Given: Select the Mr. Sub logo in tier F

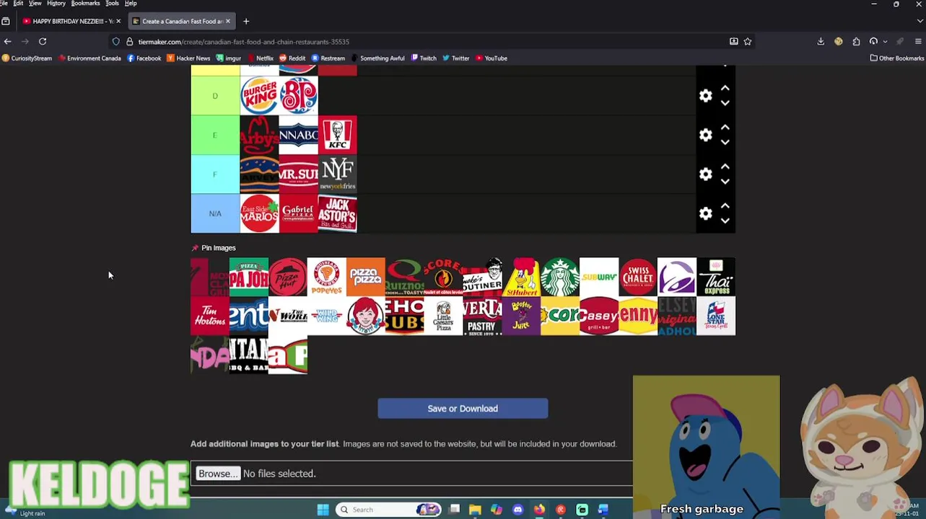Looking at the screenshot, I should tap(298, 174).
